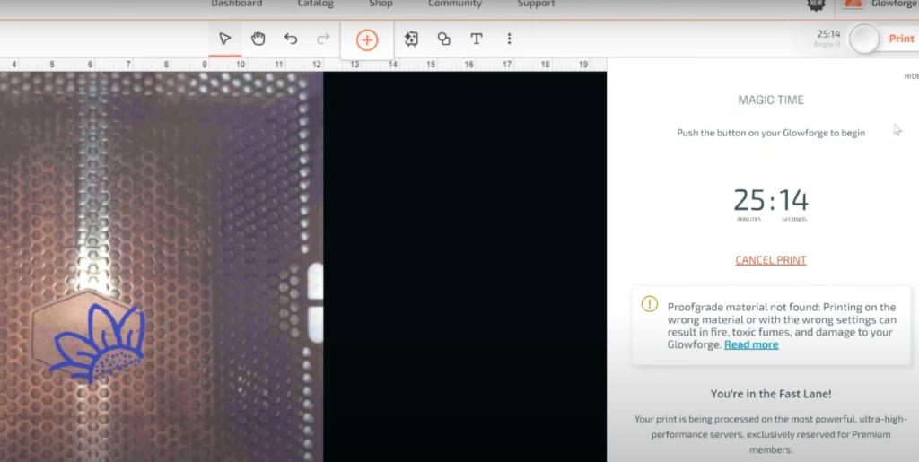This screenshot has width=919, height=462.
Task: Redo the undone action
Action: [x=323, y=39]
